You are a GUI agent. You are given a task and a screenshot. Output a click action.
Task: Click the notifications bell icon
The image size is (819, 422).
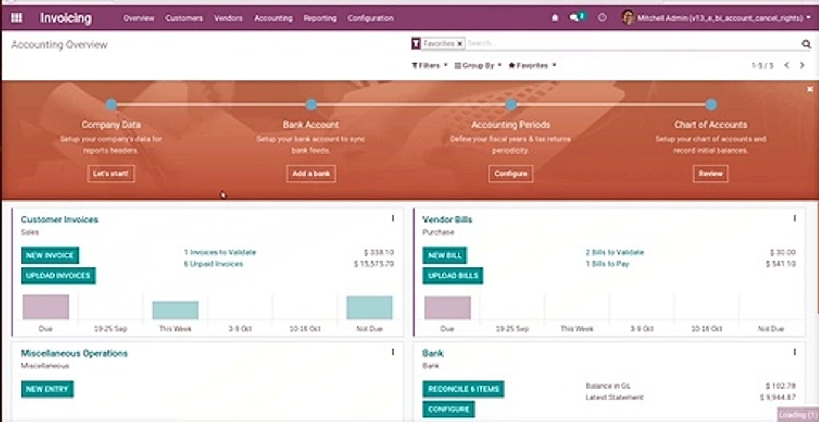pos(555,18)
